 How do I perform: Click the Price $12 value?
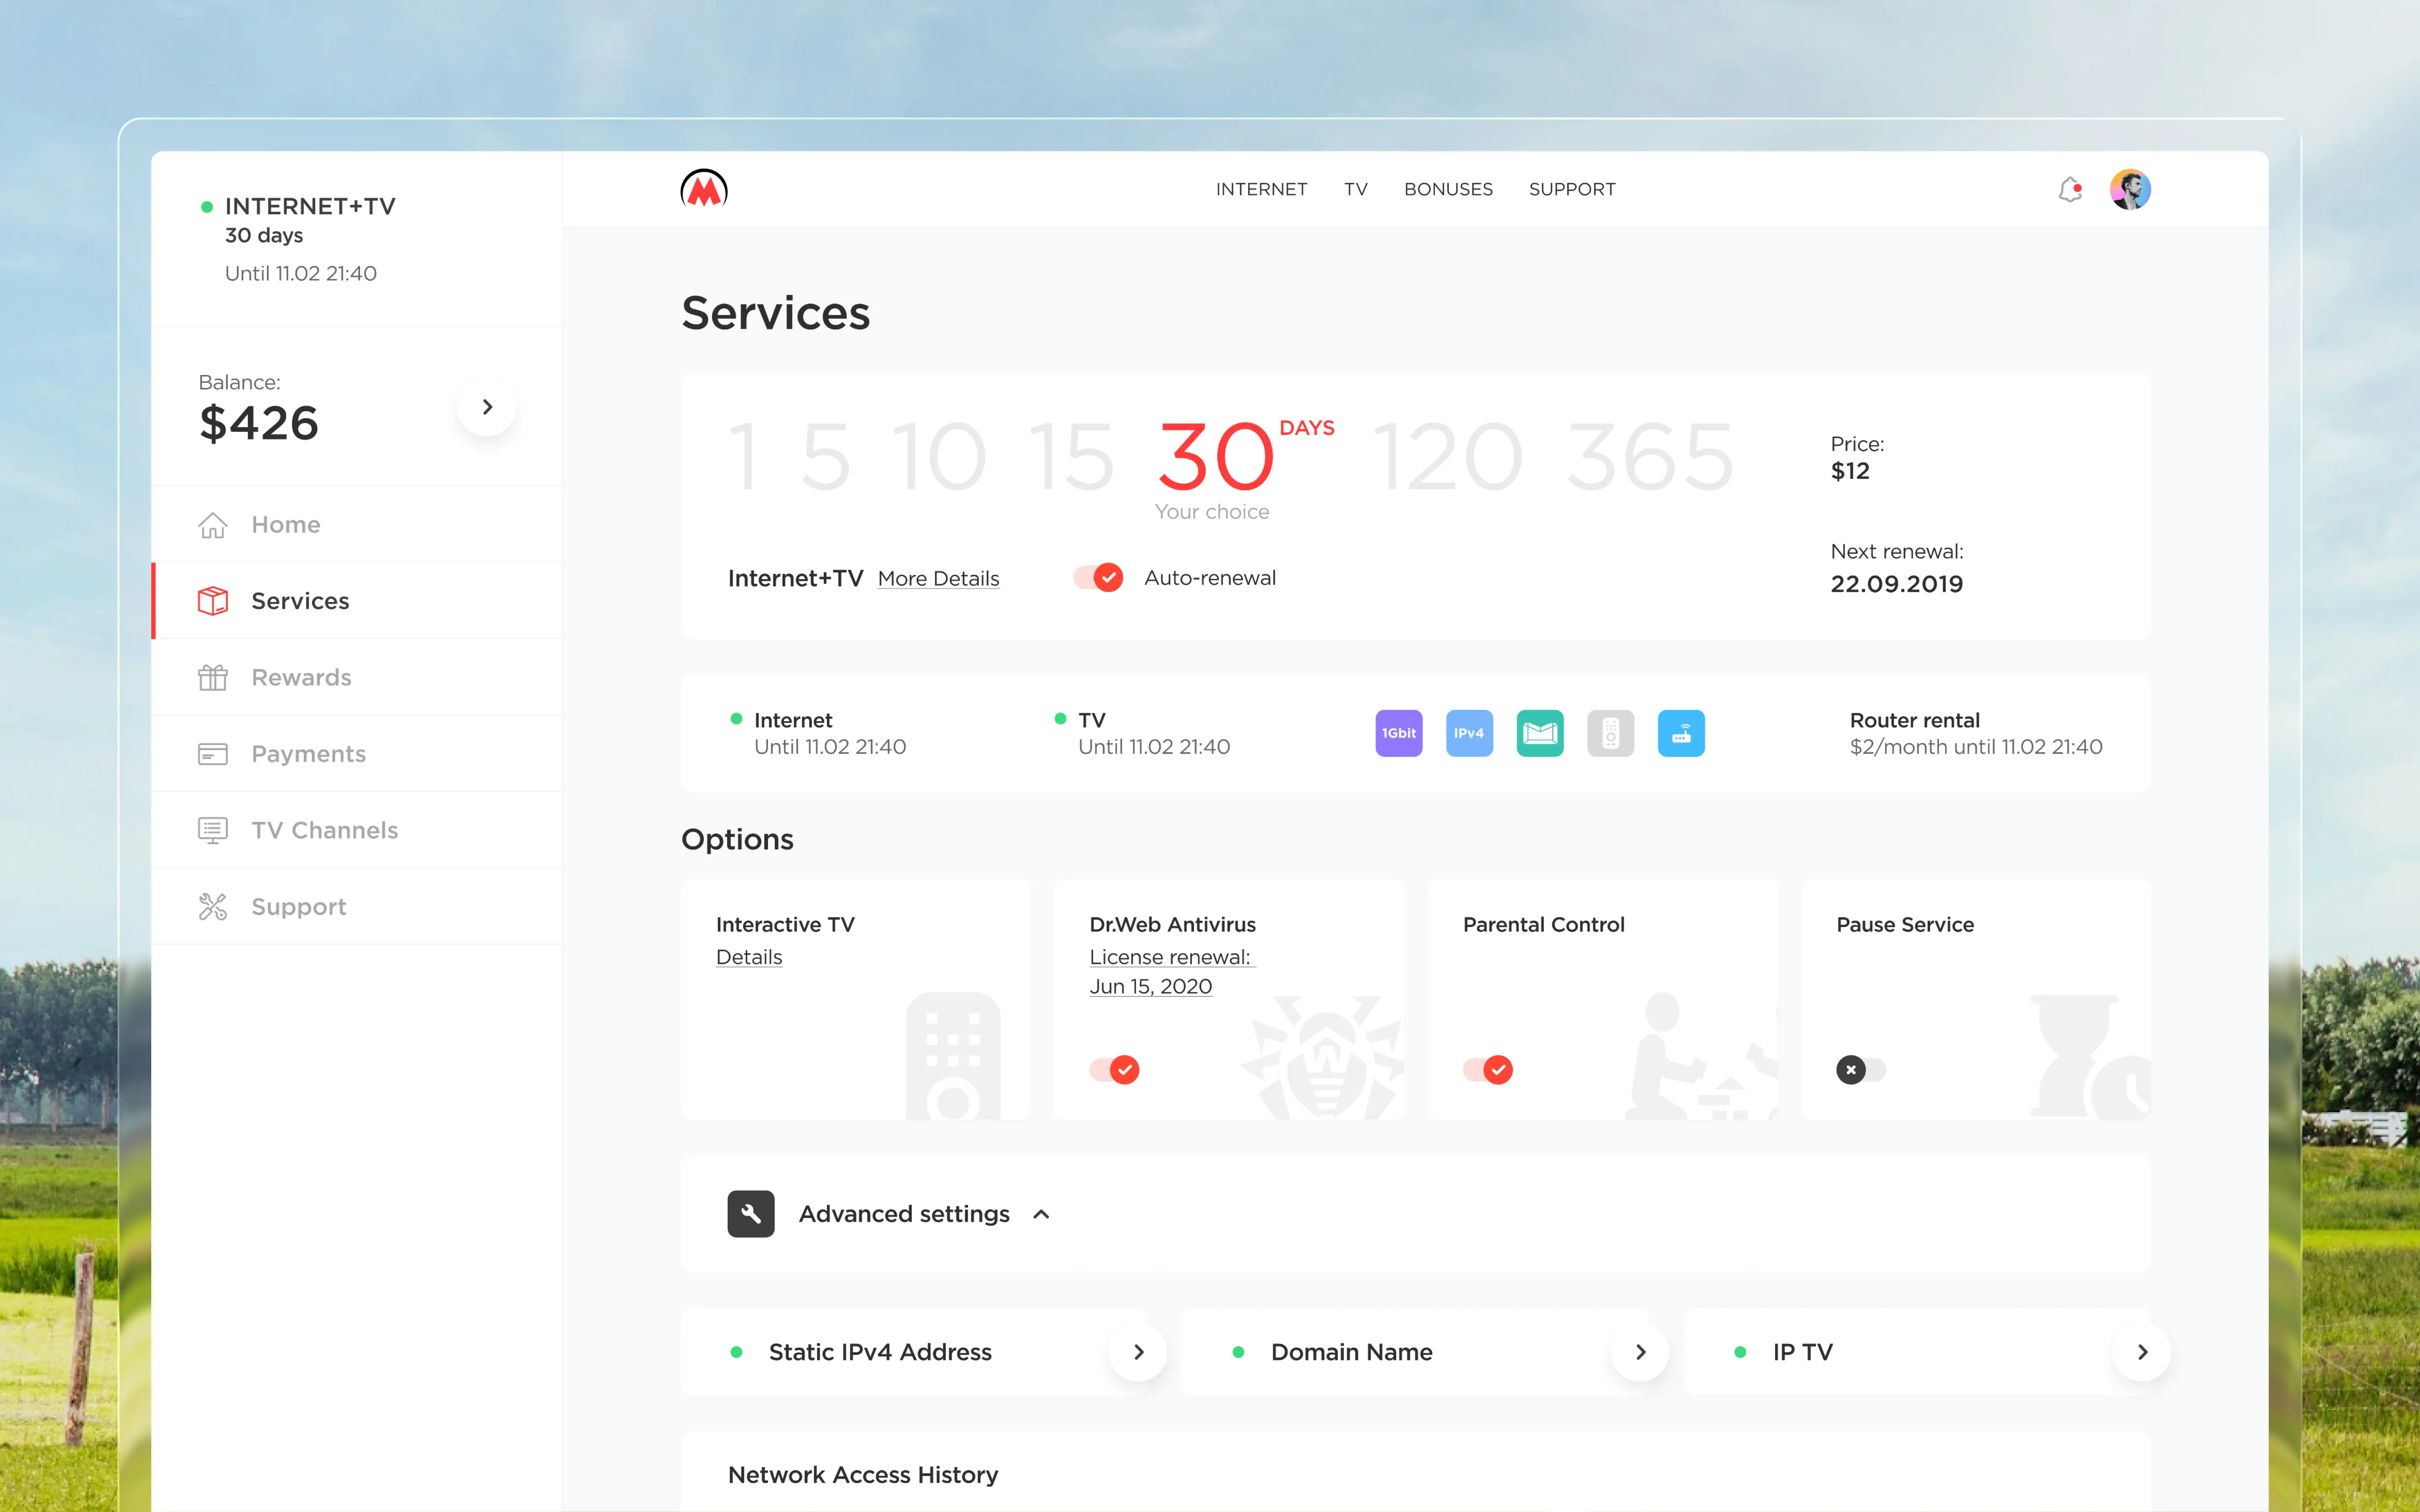[1850, 471]
